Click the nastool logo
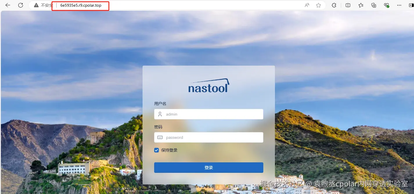Image resolution: width=414 pixels, height=194 pixels. 209,85
